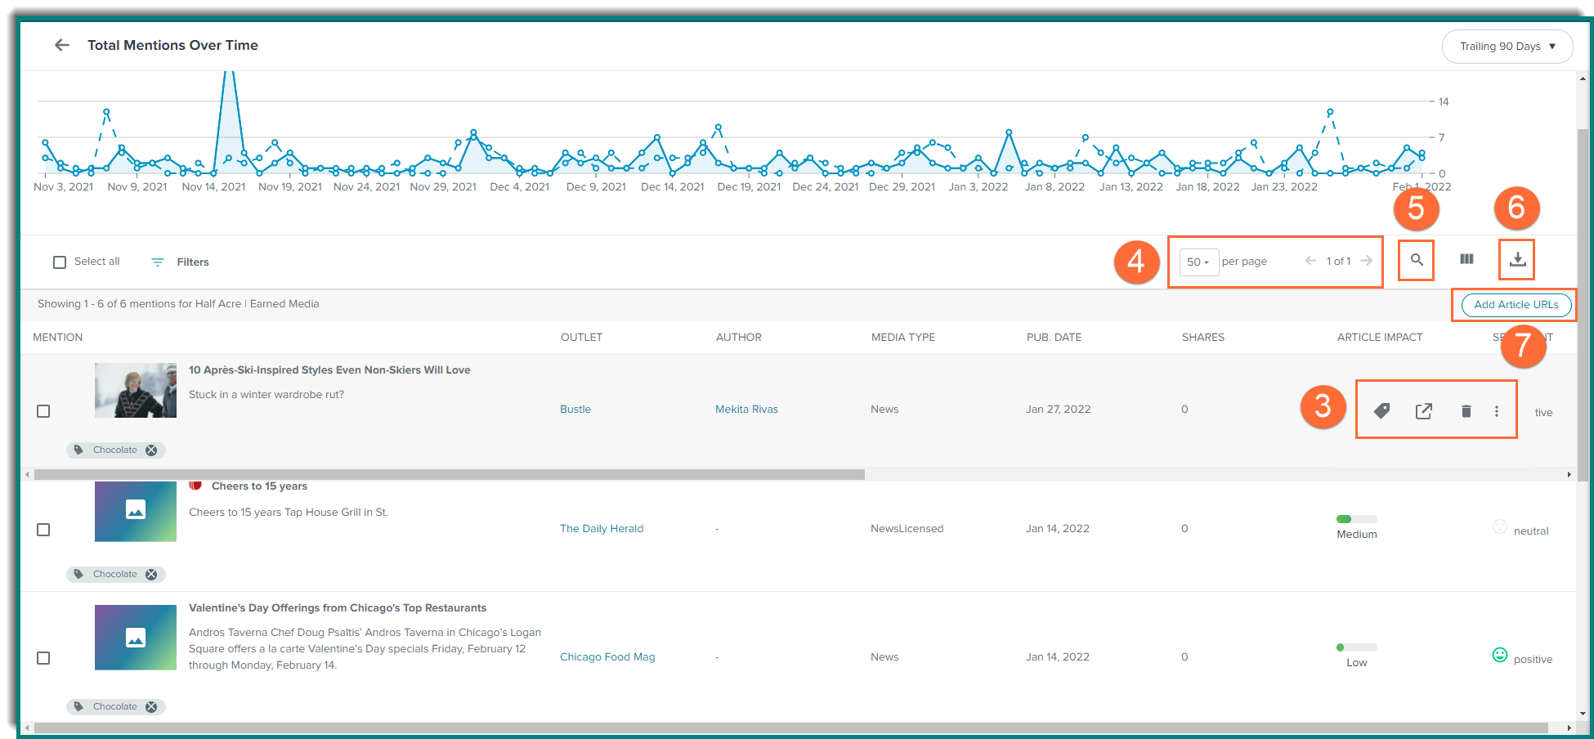Open the more options menu for Bustle row

(x=1497, y=411)
